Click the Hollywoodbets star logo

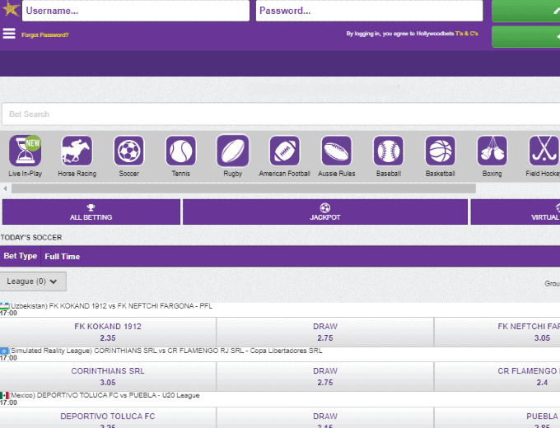(x=11, y=8)
